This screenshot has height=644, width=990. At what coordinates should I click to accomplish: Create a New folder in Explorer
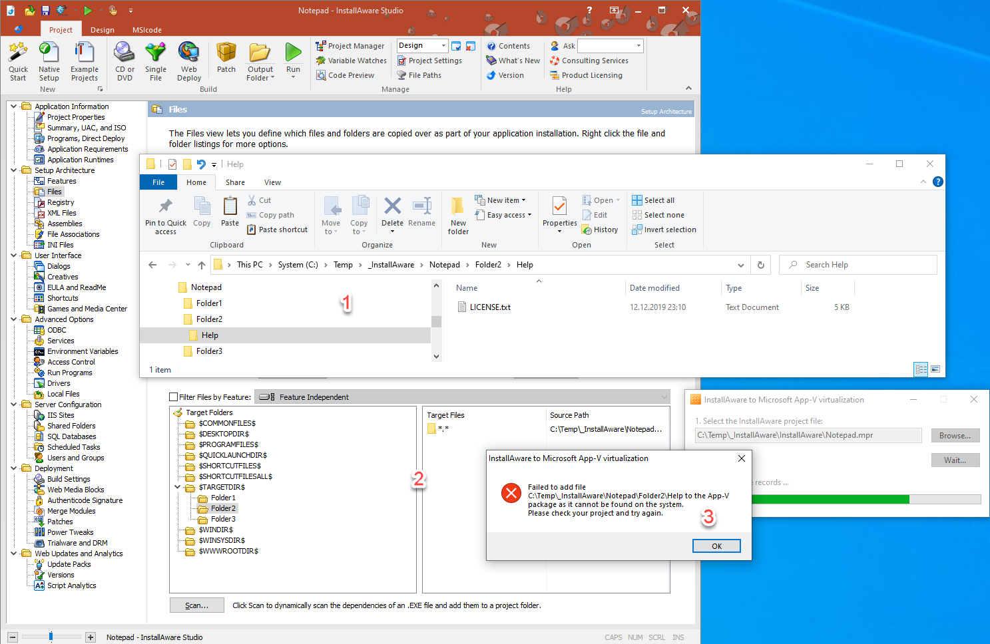tap(458, 216)
